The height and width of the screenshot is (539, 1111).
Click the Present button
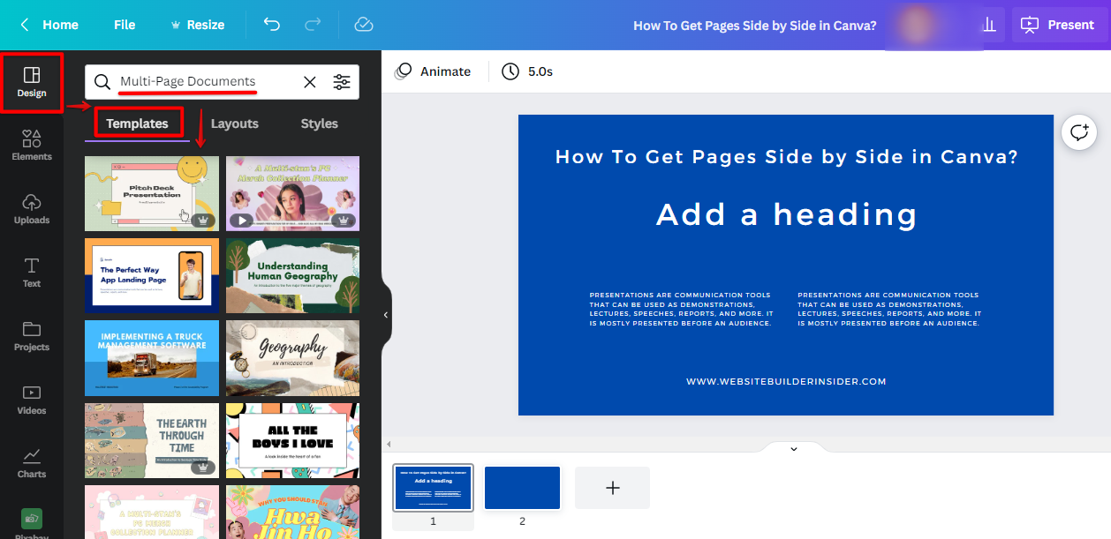(1058, 25)
